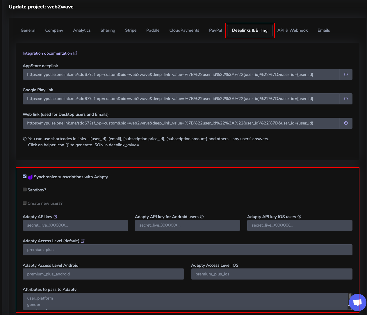Click the purple Adapty logo icon

click(x=30, y=177)
